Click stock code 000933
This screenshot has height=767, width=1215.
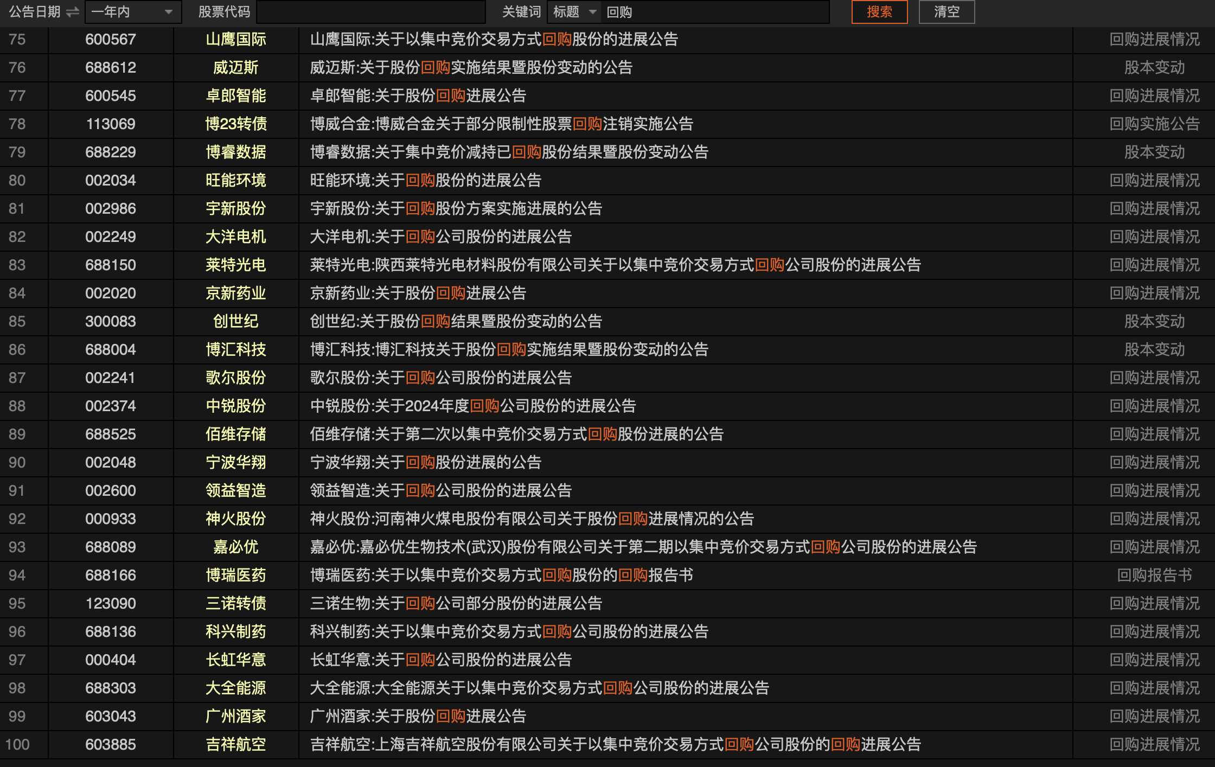pyautogui.click(x=111, y=519)
